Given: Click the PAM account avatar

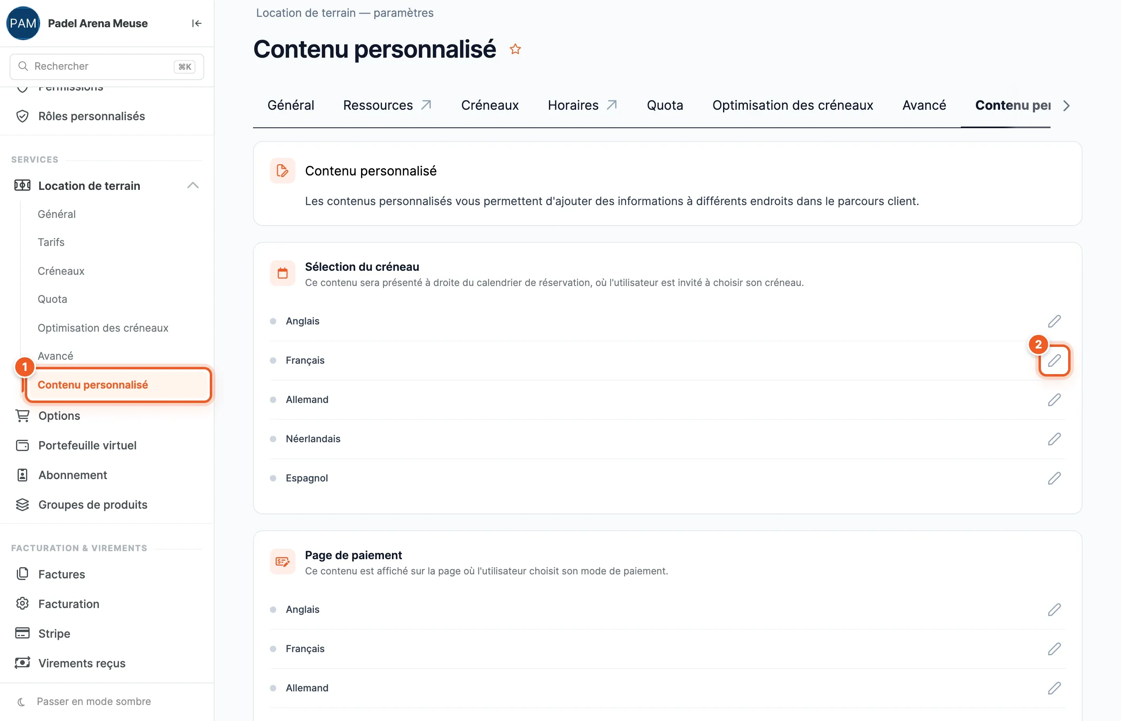Looking at the screenshot, I should (23, 23).
